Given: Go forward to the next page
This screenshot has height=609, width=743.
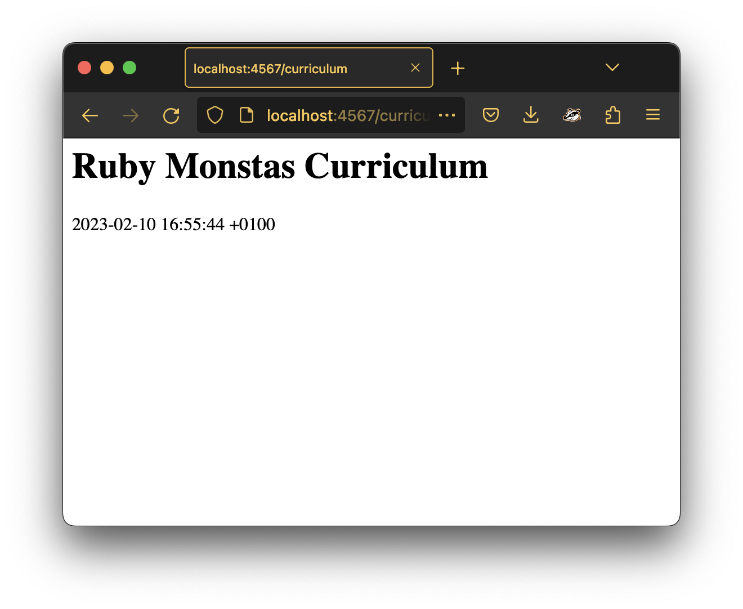Looking at the screenshot, I should (130, 115).
